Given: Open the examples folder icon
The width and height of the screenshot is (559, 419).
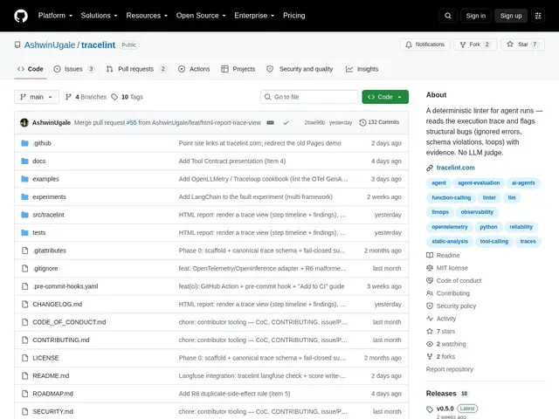Looking at the screenshot, I should (24, 179).
